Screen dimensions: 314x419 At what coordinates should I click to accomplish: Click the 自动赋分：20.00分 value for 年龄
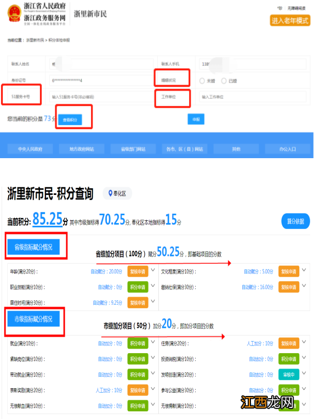pyautogui.click(x=106, y=271)
